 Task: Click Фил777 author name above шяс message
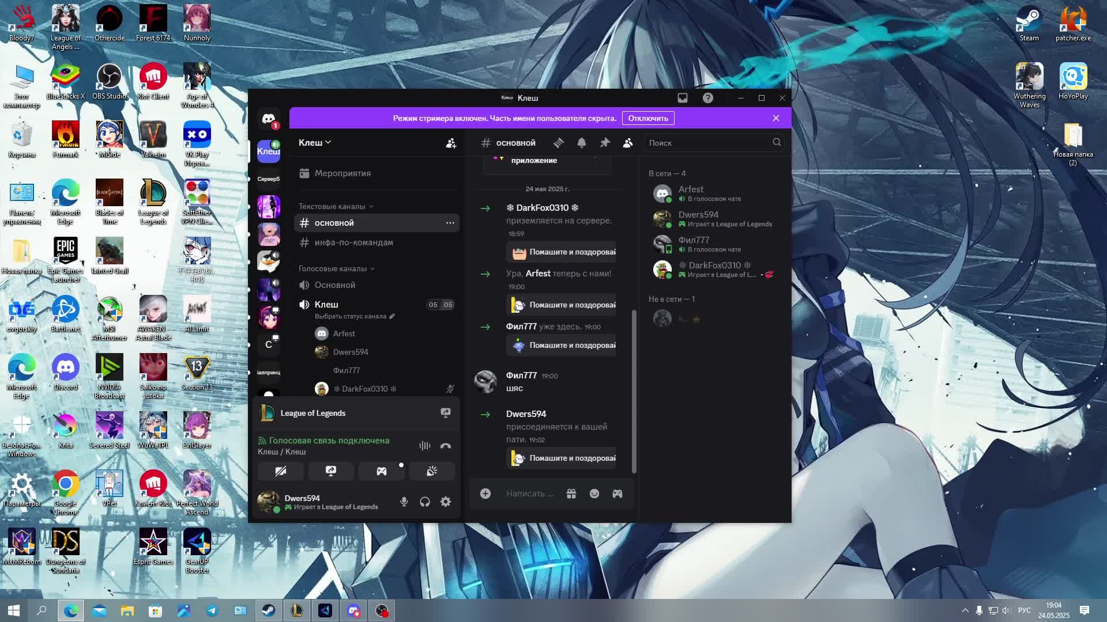(521, 376)
